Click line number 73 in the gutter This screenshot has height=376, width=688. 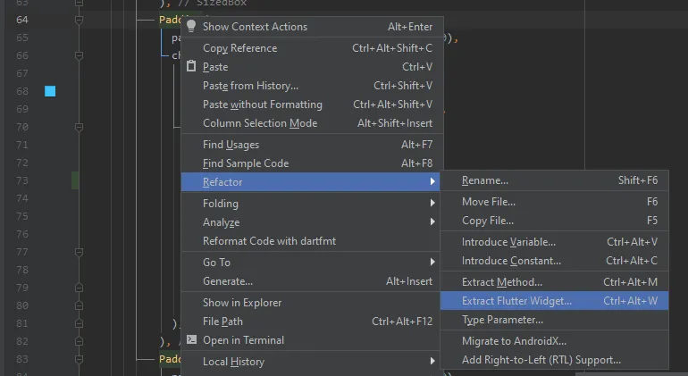[x=22, y=180]
